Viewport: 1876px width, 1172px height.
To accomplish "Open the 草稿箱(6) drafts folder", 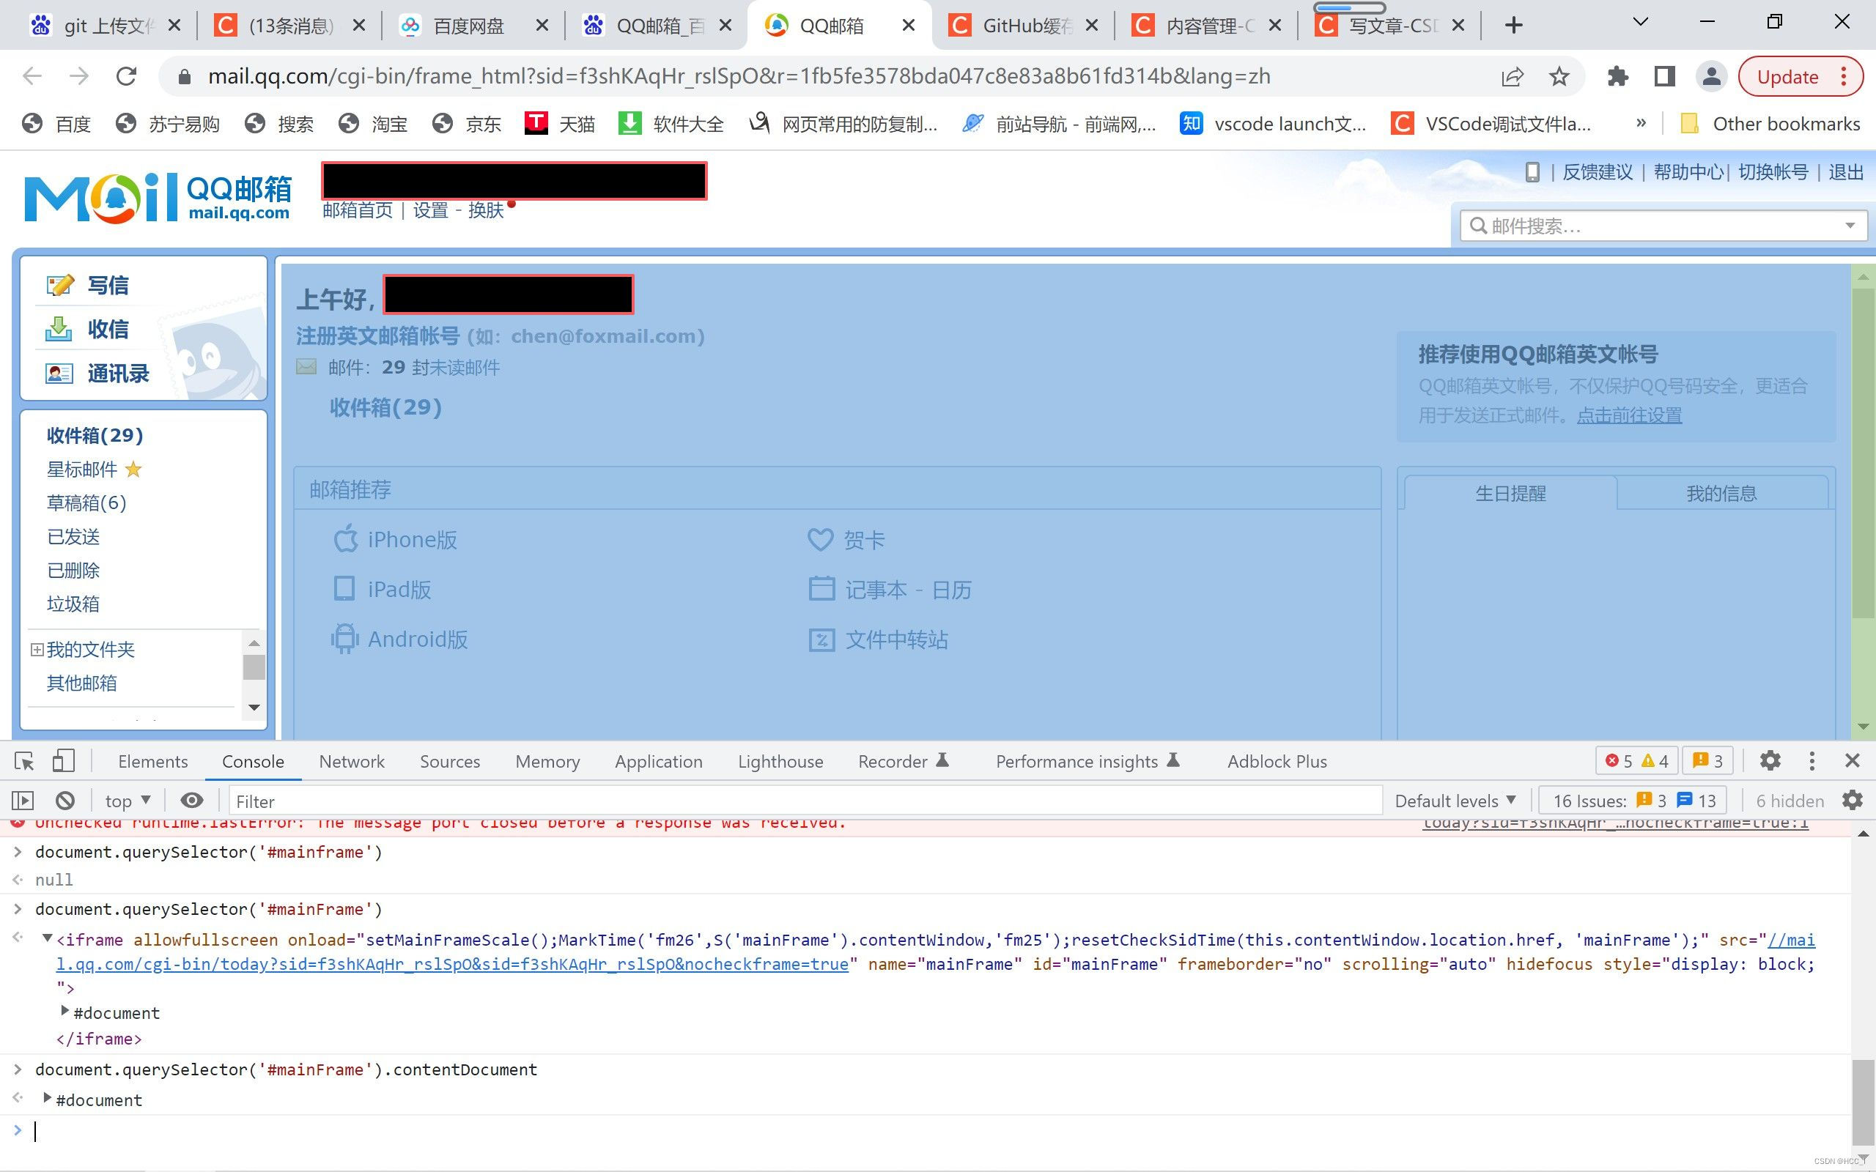I will click(x=86, y=502).
